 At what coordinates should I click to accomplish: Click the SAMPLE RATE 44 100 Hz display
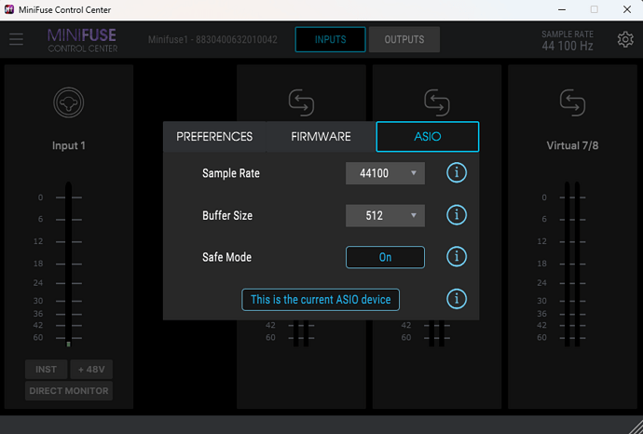pos(568,41)
